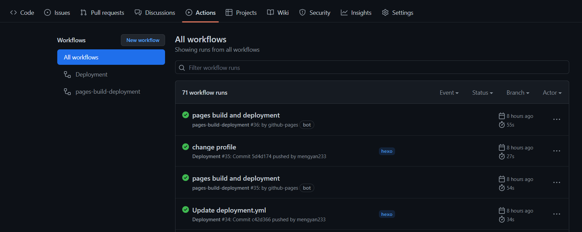Open the Actor filter dropdown
Image resolution: width=582 pixels, height=232 pixels.
[x=552, y=93]
